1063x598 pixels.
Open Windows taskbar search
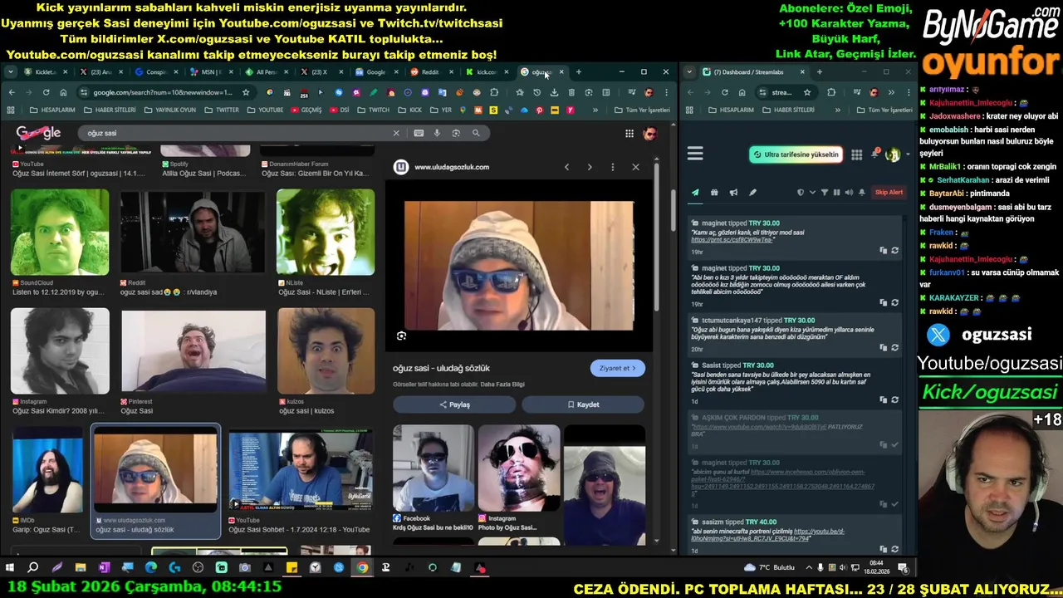[x=33, y=568]
